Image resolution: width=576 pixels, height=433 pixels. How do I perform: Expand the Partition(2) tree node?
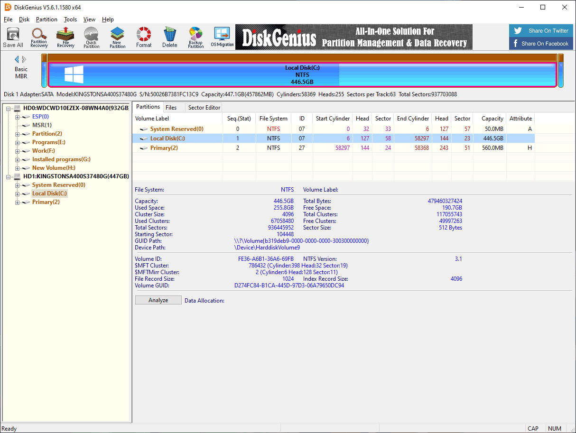[x=18, y=134]
